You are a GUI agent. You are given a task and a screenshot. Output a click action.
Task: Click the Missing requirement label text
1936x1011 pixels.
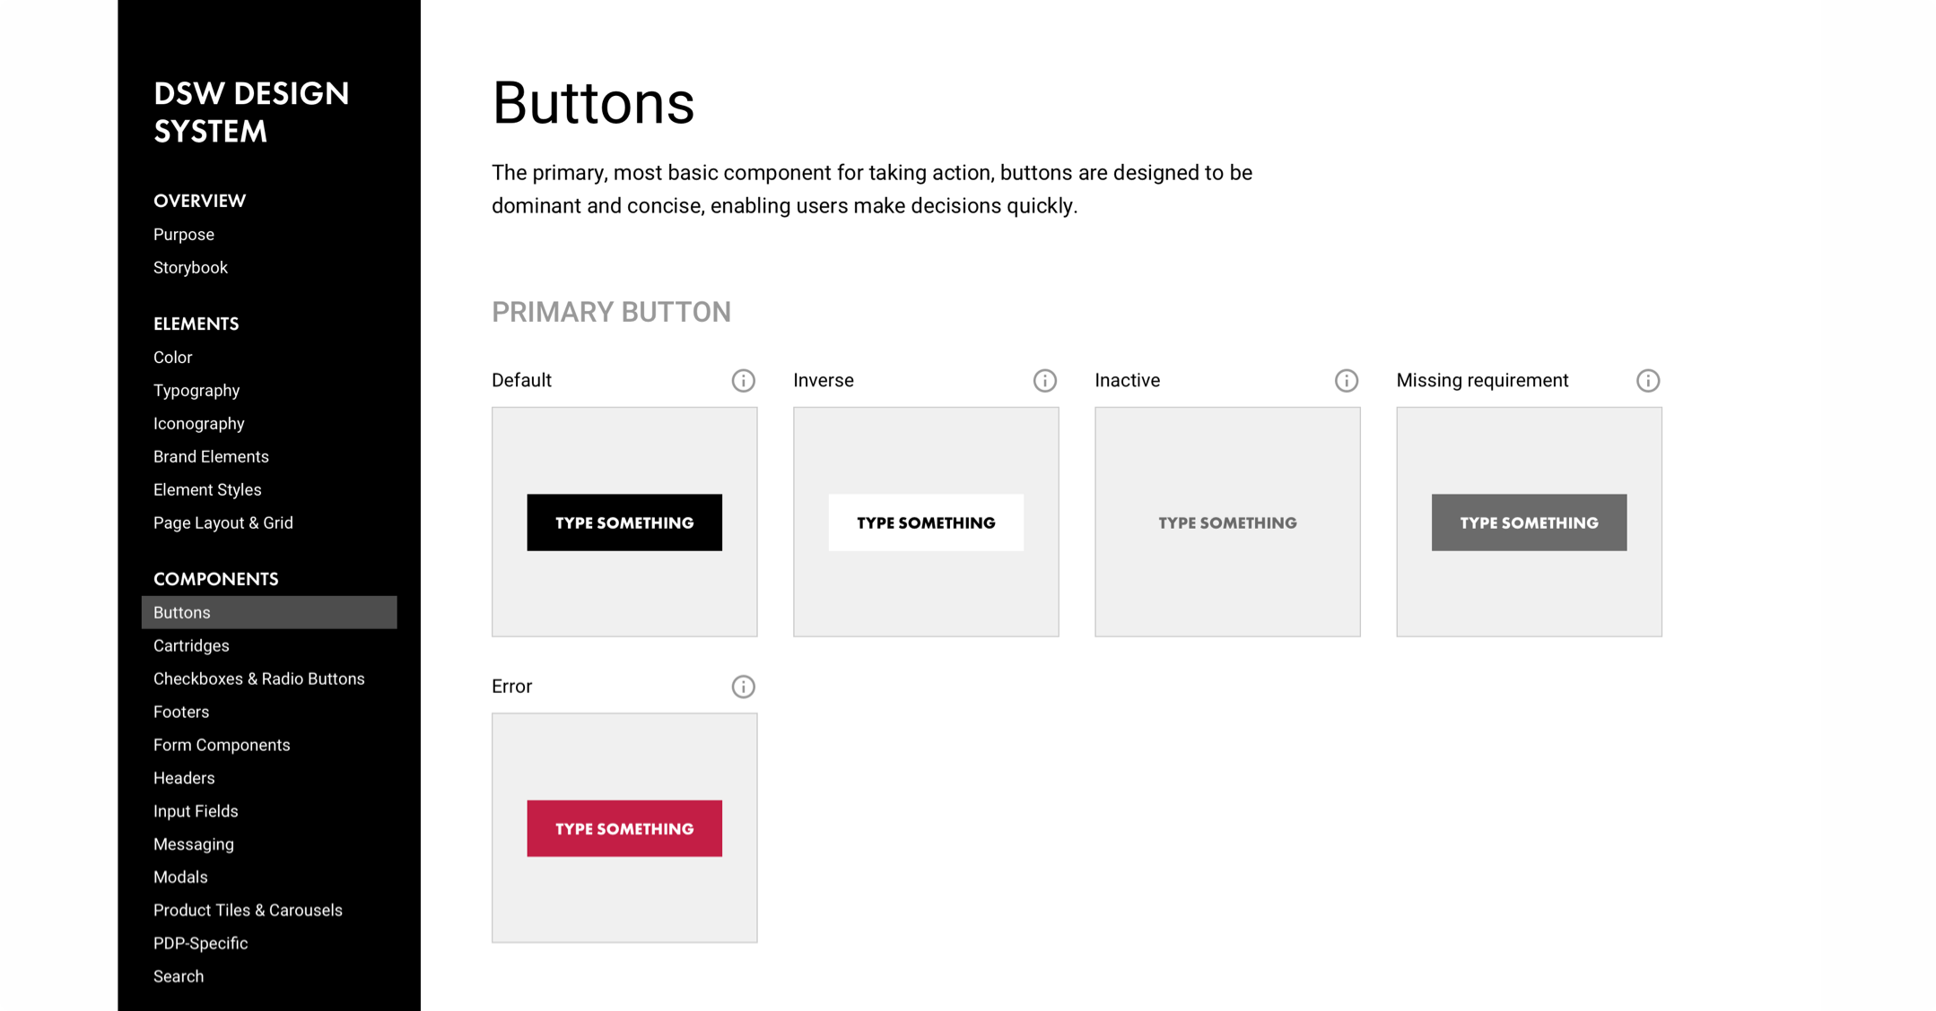(x=1482, y=380)
